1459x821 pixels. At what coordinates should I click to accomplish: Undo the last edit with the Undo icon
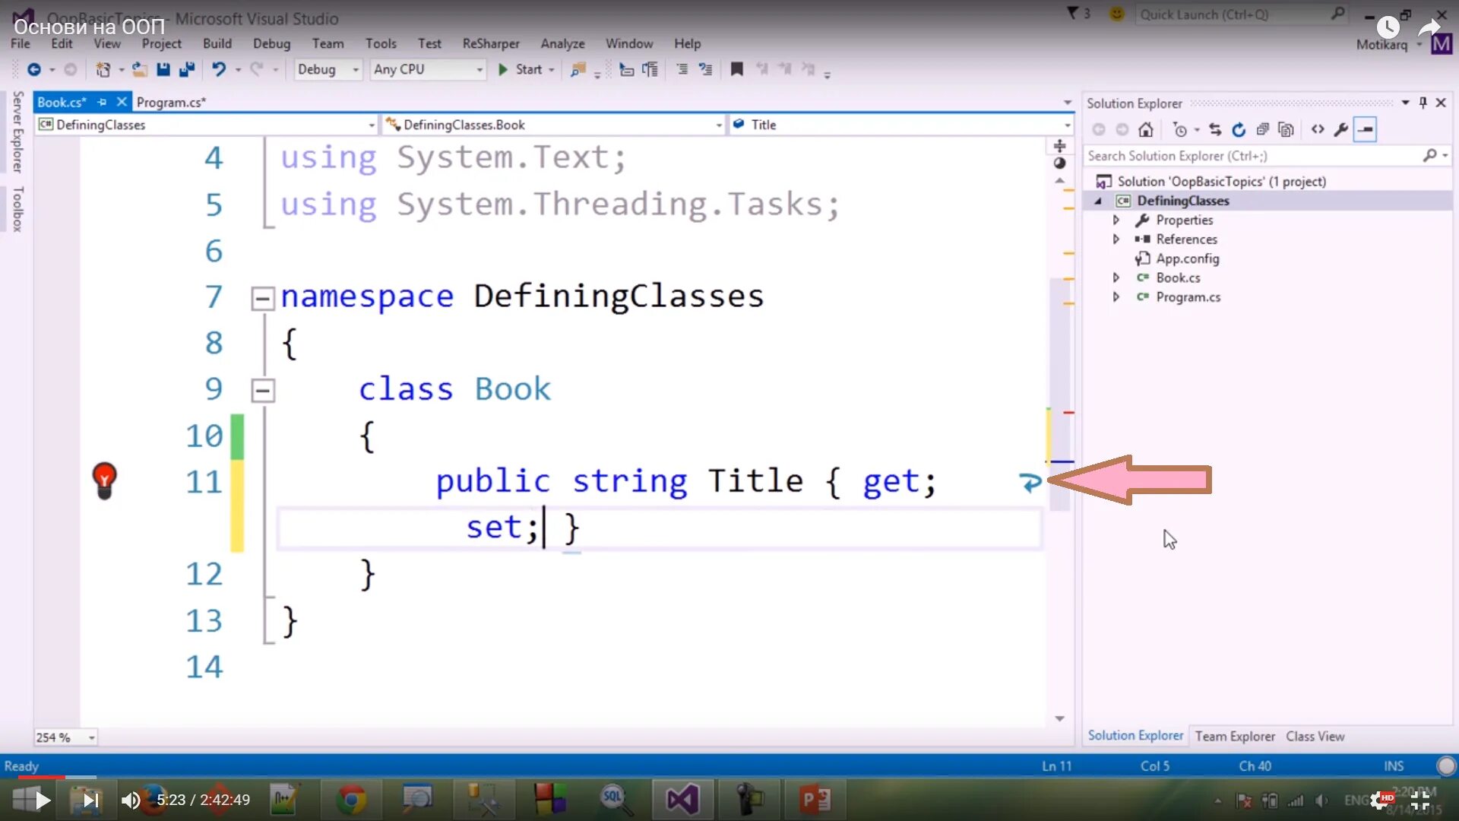[219, 70]
